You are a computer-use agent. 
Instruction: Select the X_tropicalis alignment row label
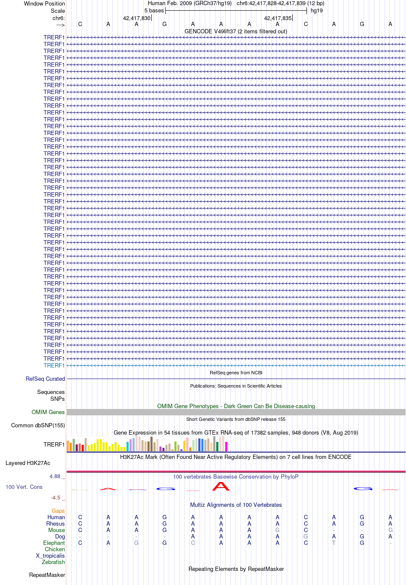click(50, 556)
